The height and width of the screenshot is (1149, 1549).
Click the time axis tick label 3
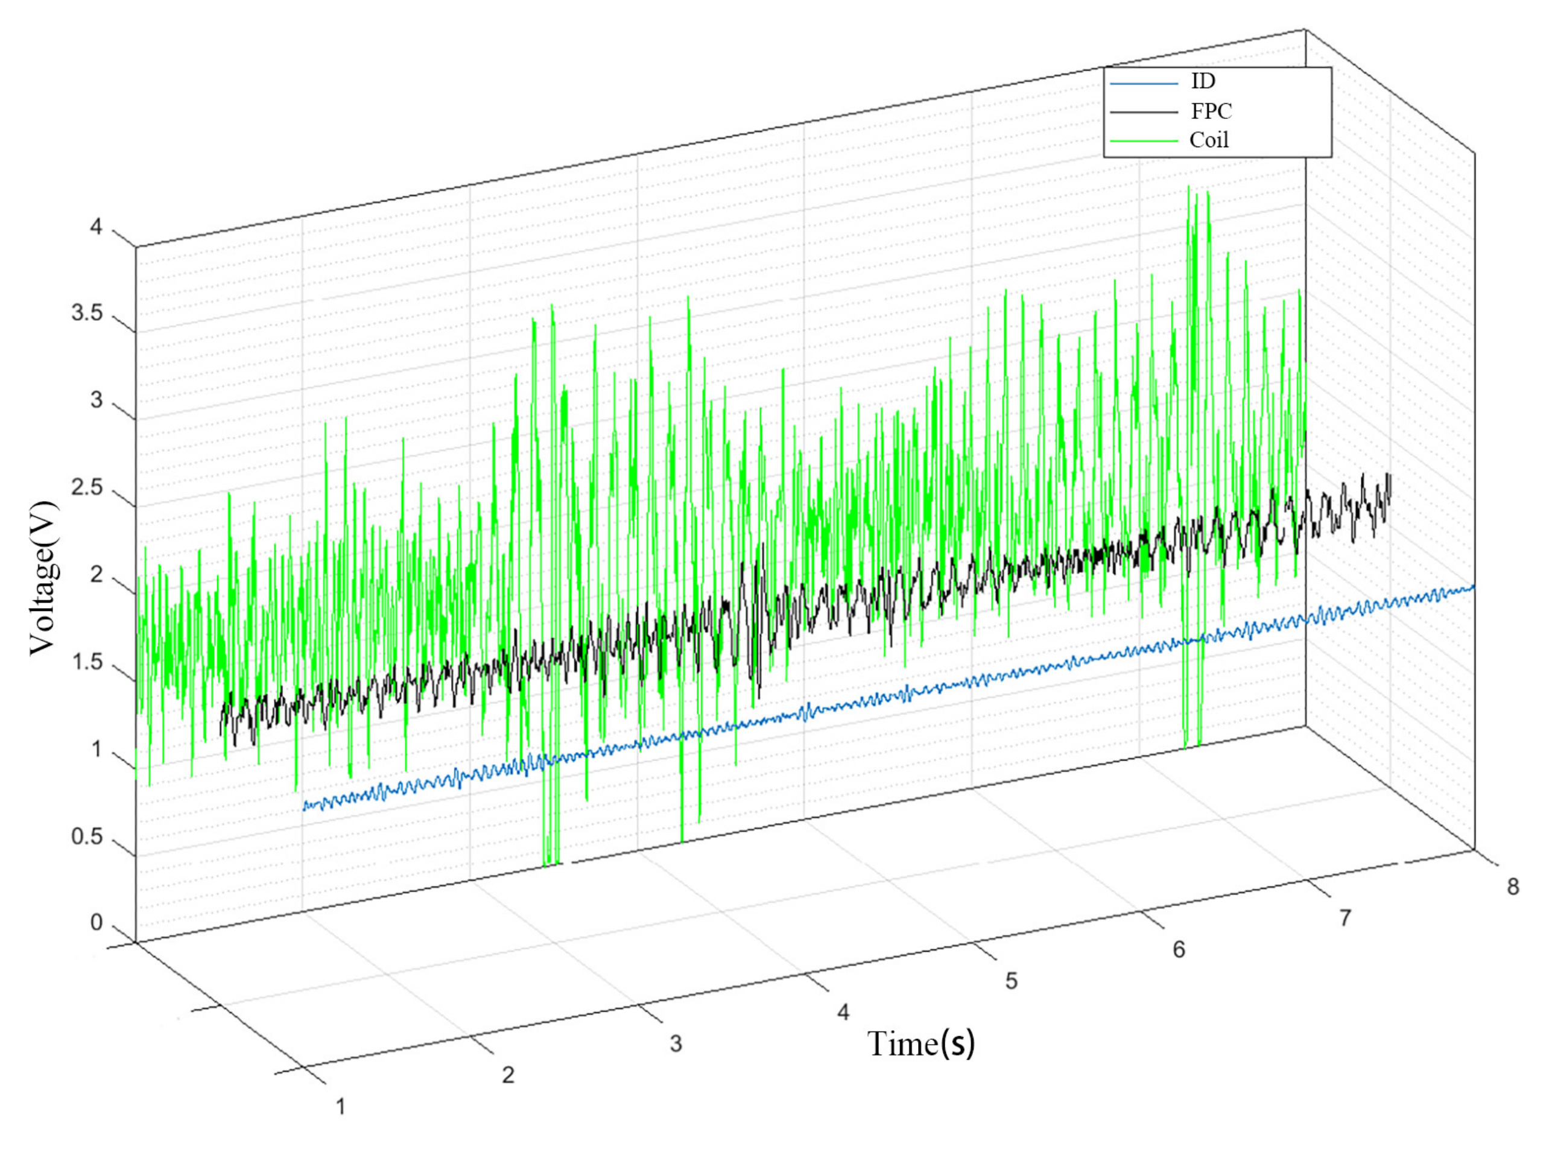click(676, 1044)
